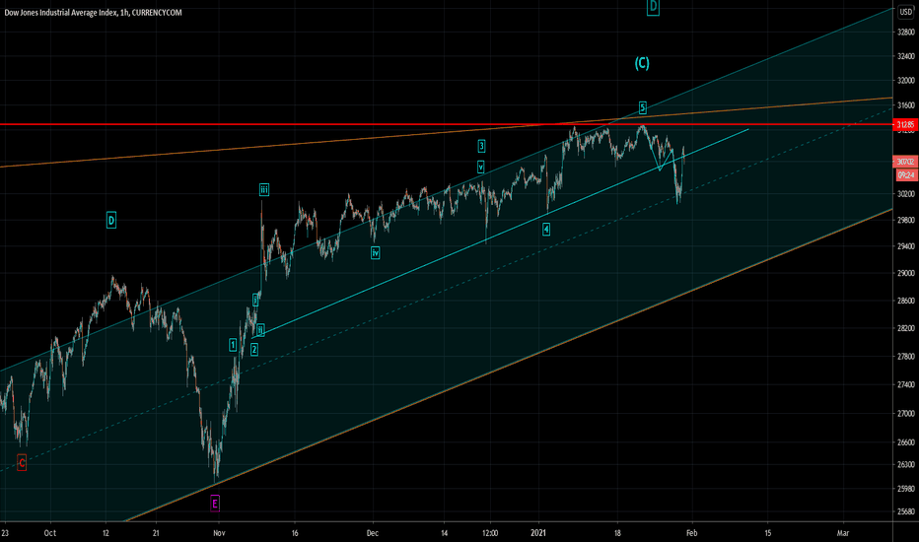Screen dimensions: 919x542
Task: Click the 27000 price axis label
Action: coord(905,413)
